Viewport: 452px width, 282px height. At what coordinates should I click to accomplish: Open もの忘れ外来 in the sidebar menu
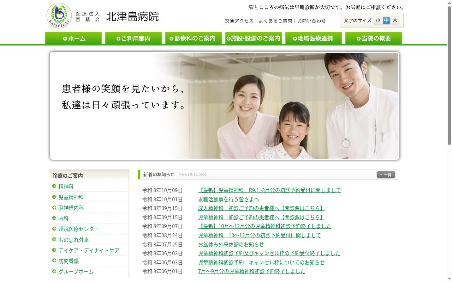(73, 240)
